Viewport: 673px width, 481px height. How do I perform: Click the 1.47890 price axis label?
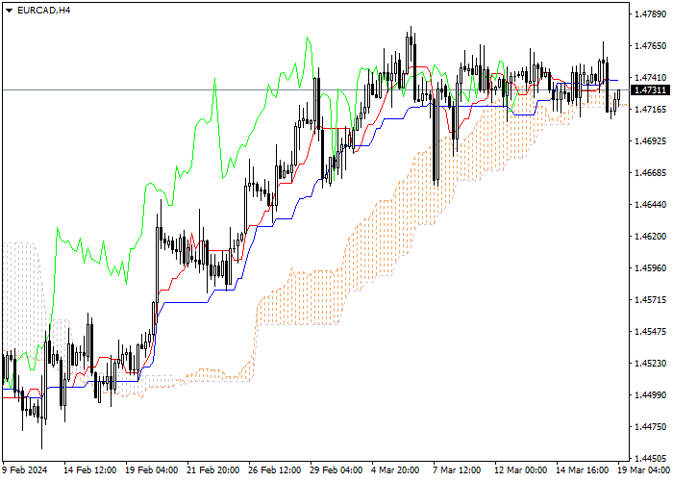[x=651, y=14]
